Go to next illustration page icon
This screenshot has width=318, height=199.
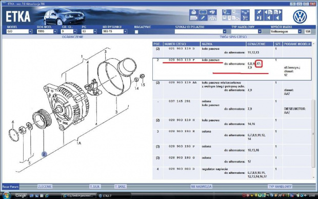pos(277,12)
